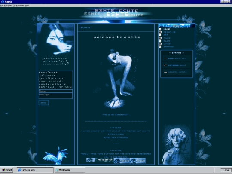This screenshot has width=232, height=174.
Task: Open the Favorites menu
Action: (20, 6)
